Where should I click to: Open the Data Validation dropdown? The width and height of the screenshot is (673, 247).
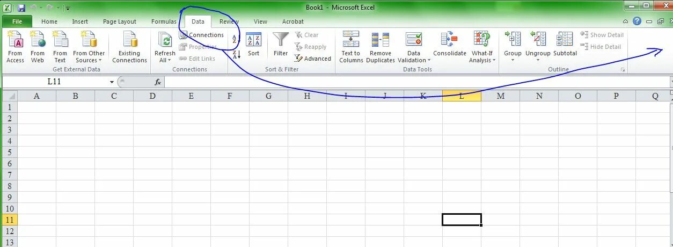[x=414, y=47]
